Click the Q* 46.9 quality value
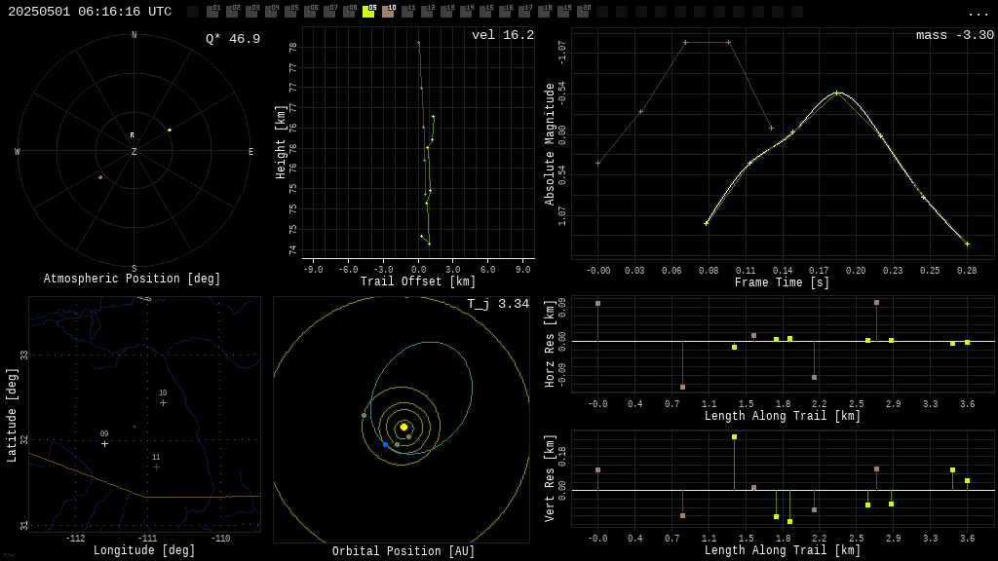The width and height of the screenshot is (998, 561). 232,40
